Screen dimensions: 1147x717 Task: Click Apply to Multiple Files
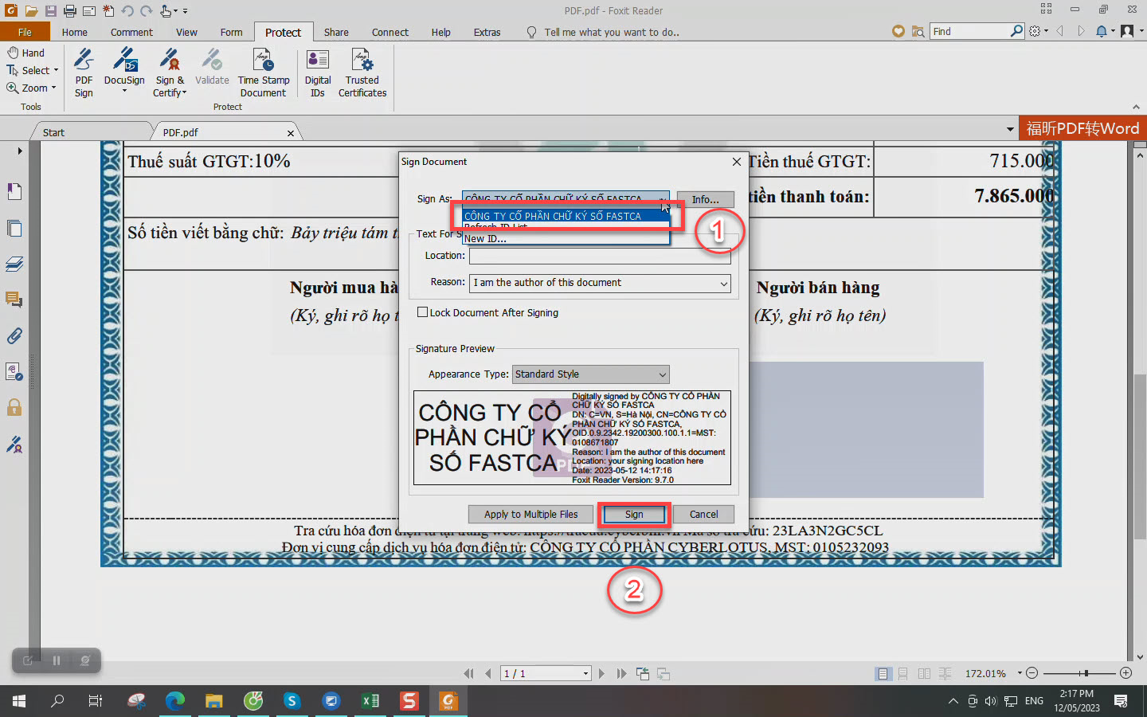coord(530,515)
